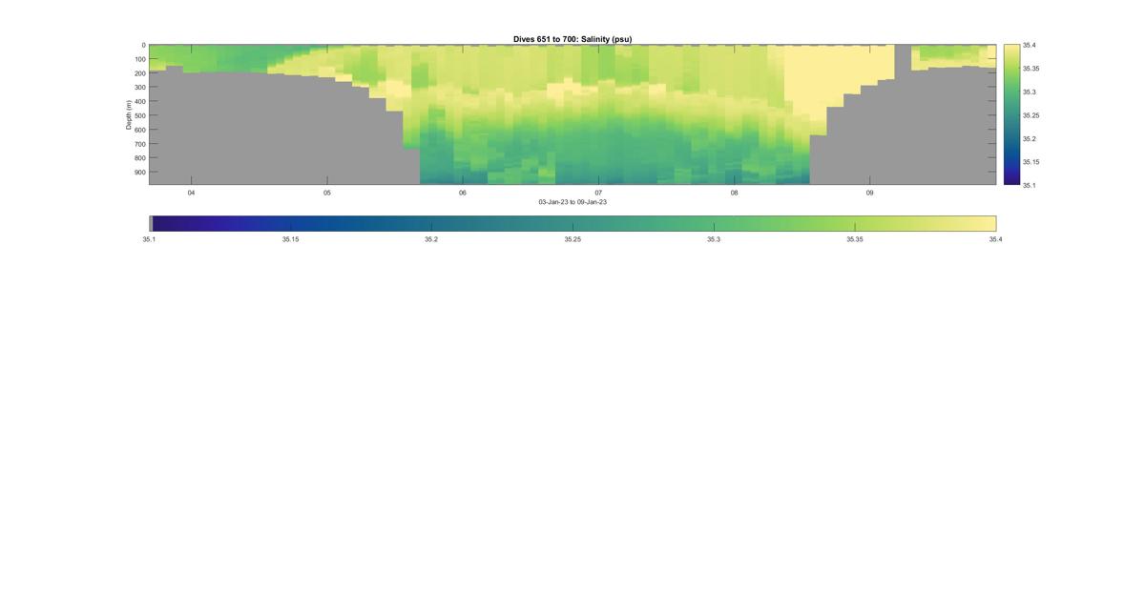Click the vertical salinity colorbar beside the plot

(x=1010, y=113)
